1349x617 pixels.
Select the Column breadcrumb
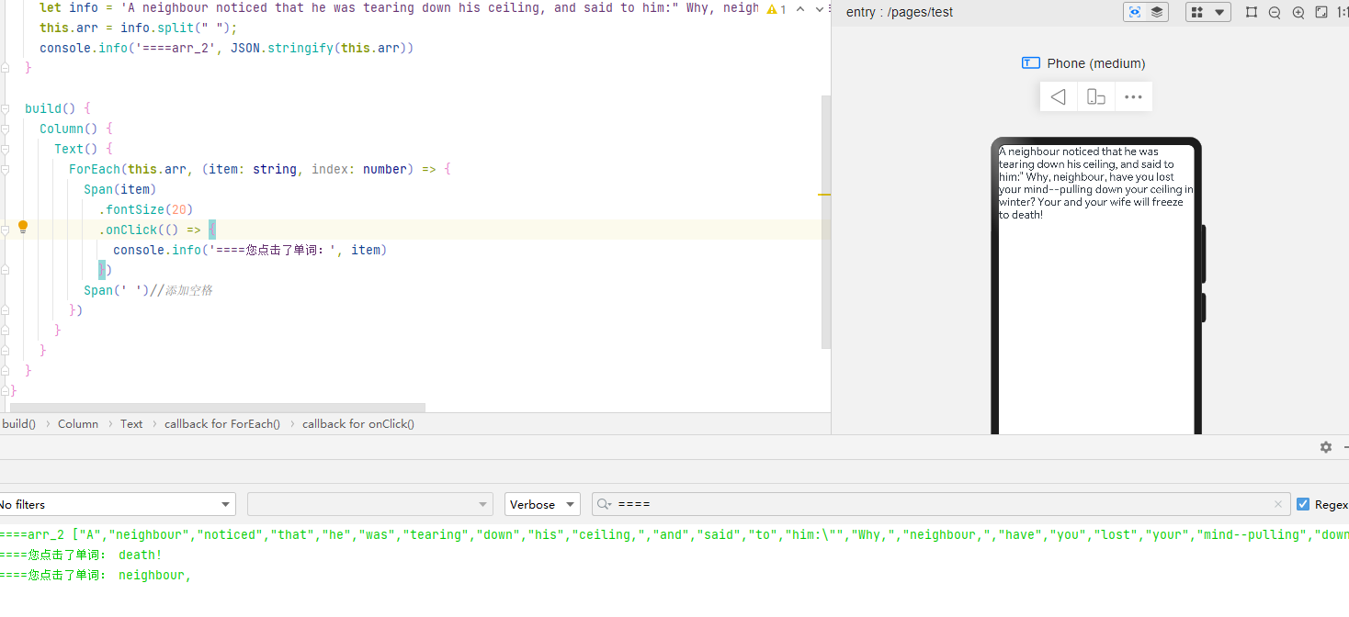78,423
